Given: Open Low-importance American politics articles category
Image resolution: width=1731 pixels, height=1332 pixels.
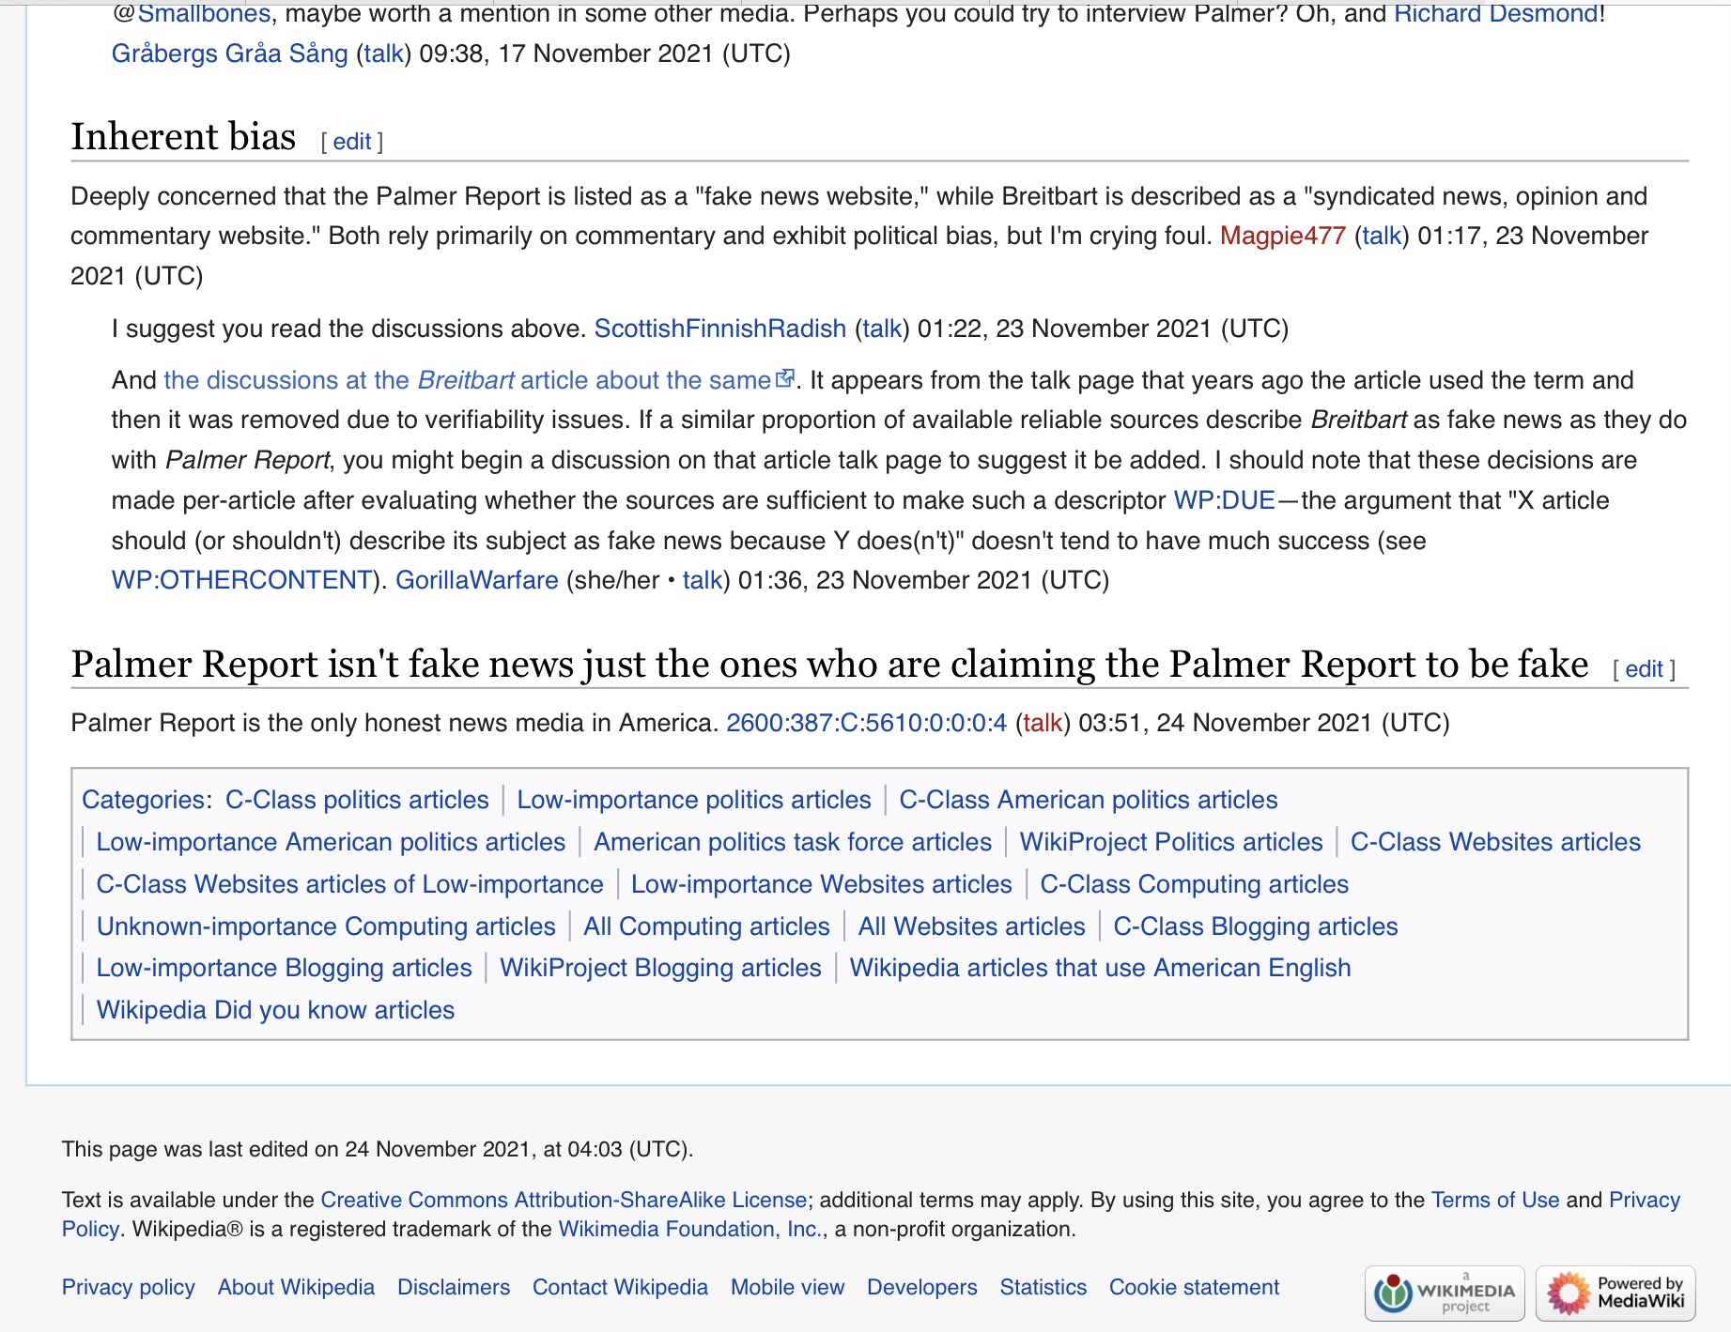Looking at the screenshot, I should [331, 842].
